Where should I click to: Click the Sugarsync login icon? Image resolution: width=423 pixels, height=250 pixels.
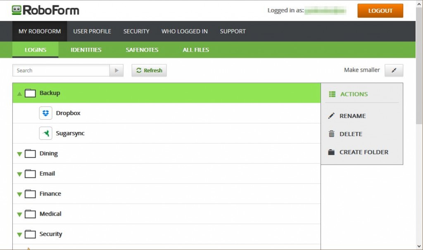(x=45, y=133)
